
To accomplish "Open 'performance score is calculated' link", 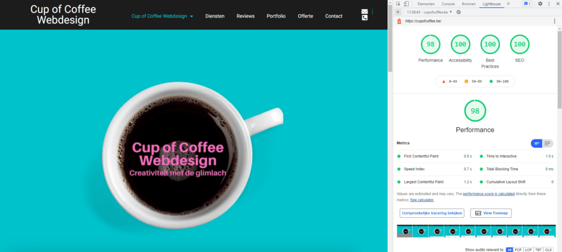I will coord(488,194).
